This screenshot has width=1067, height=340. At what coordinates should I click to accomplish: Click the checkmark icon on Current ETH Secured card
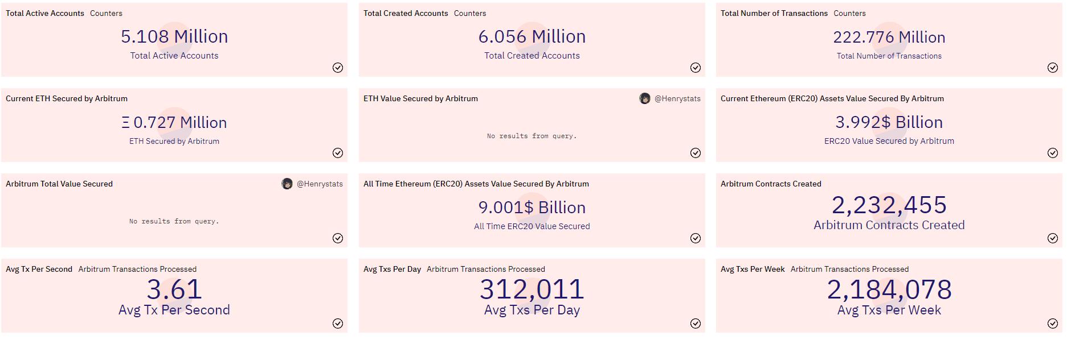coord(339,153)
